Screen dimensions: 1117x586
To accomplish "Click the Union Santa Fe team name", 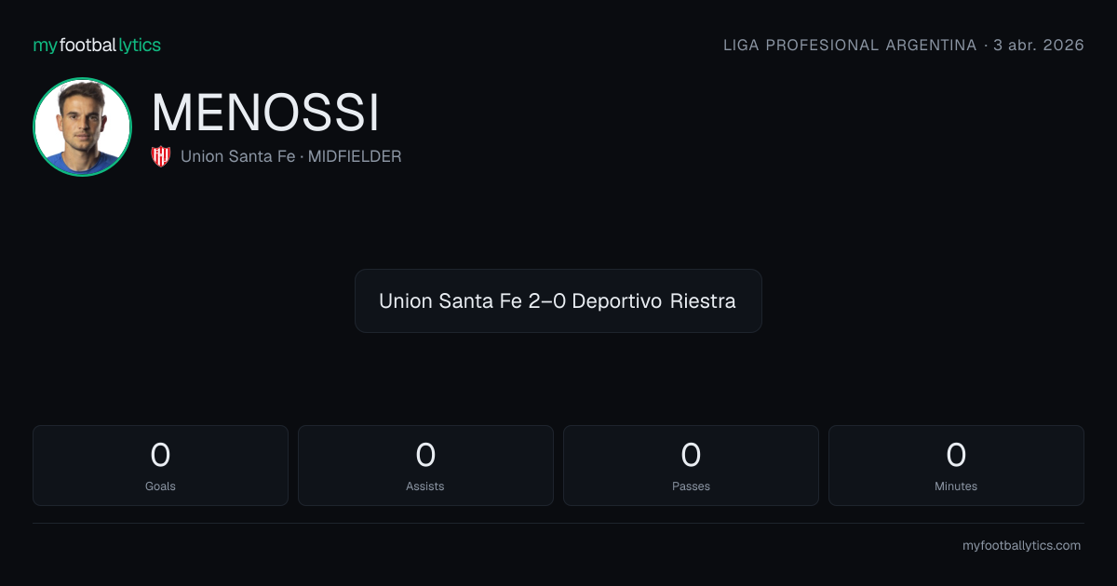I will click(x=237, y=156).
